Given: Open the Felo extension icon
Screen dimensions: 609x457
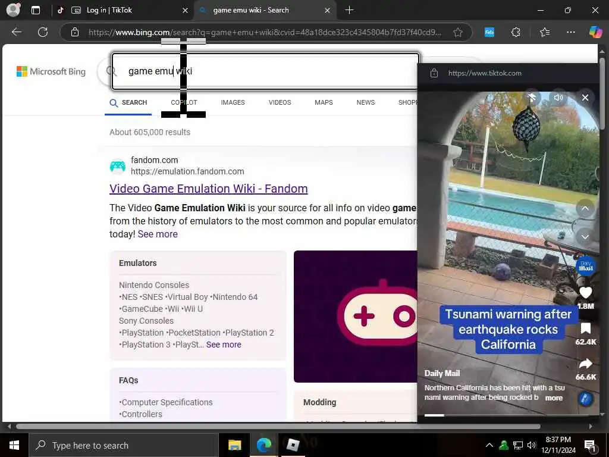Looking at the screenshot, I should click(x=489, y=32).
